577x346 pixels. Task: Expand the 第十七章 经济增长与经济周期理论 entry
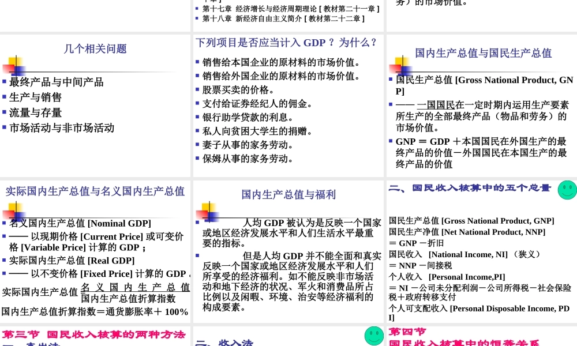pos(288,8)
